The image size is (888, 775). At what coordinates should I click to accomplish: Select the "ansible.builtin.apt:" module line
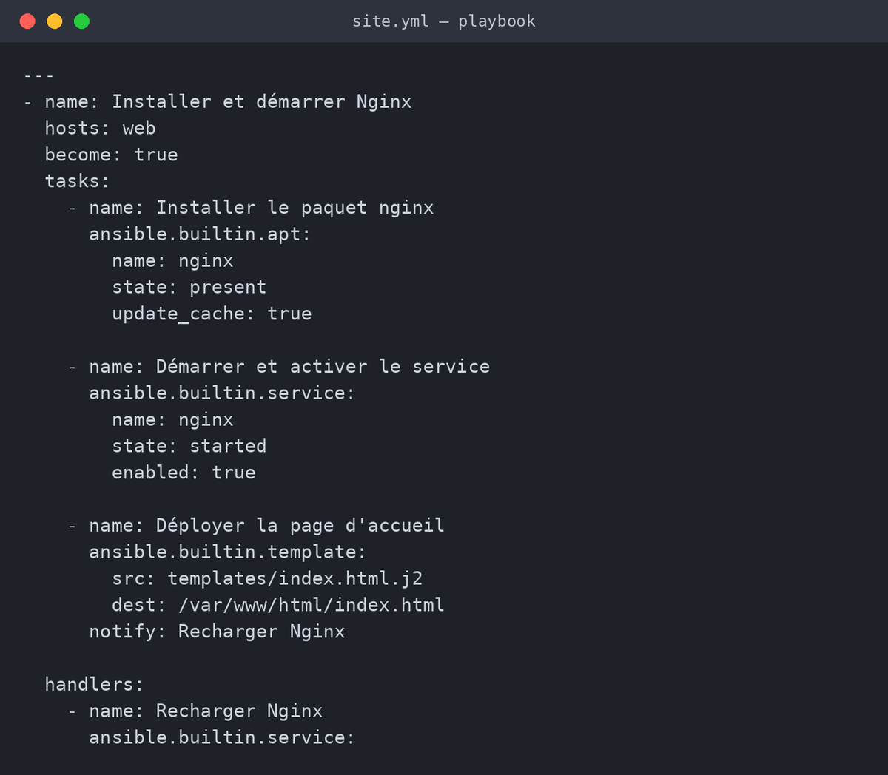200,234
